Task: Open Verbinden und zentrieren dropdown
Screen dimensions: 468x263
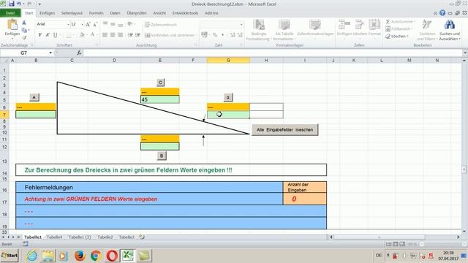Action: tap(196, 35)
